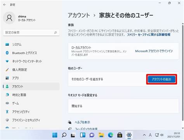Open アクセシビリティ settings

coord(31,111)
